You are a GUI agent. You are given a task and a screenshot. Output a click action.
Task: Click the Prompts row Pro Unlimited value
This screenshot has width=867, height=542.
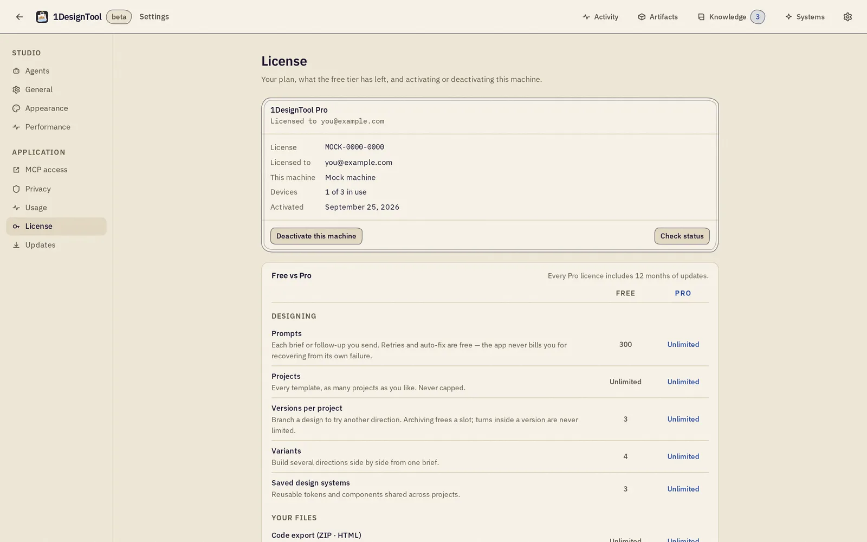tap(683, 345)
